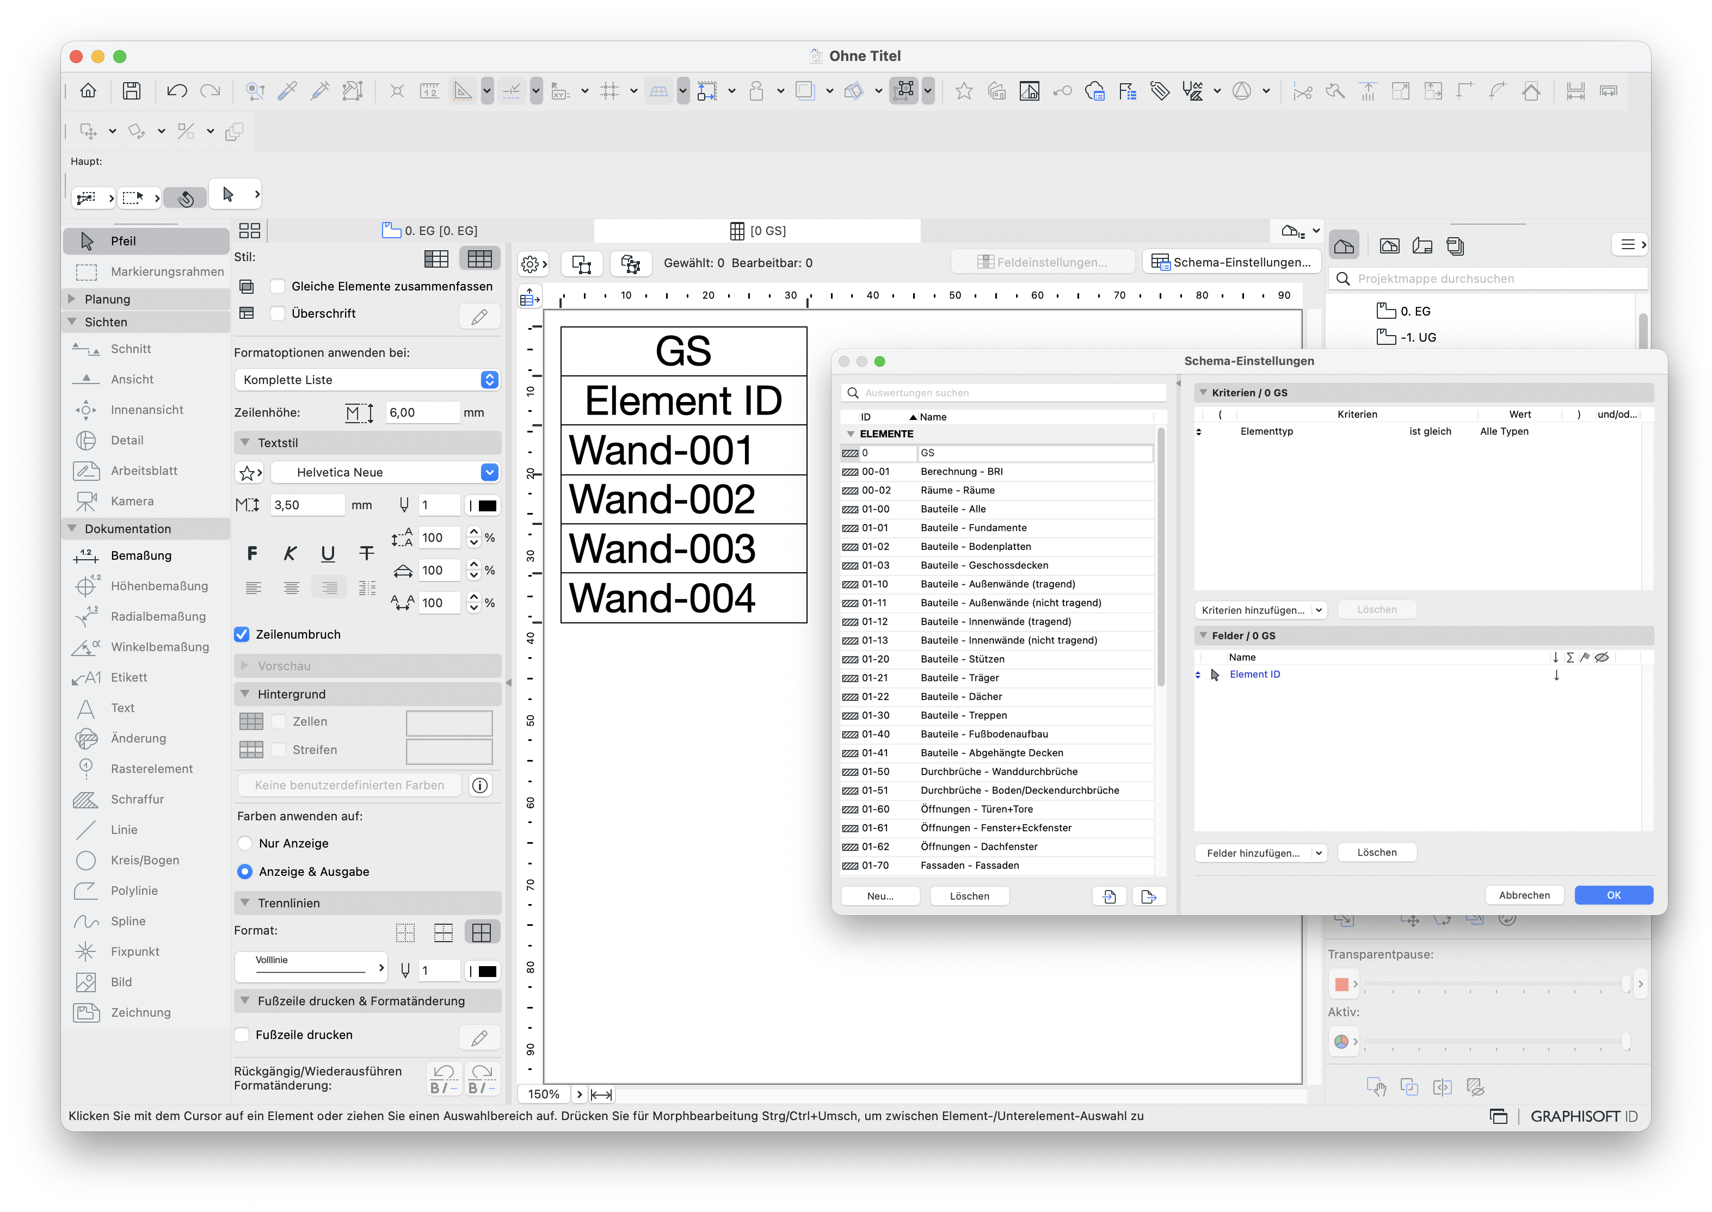The height and width of the screenshot is (1212, 1712).
Task: Collapse the ELEMENTE list group
Action: click(851, 434)
